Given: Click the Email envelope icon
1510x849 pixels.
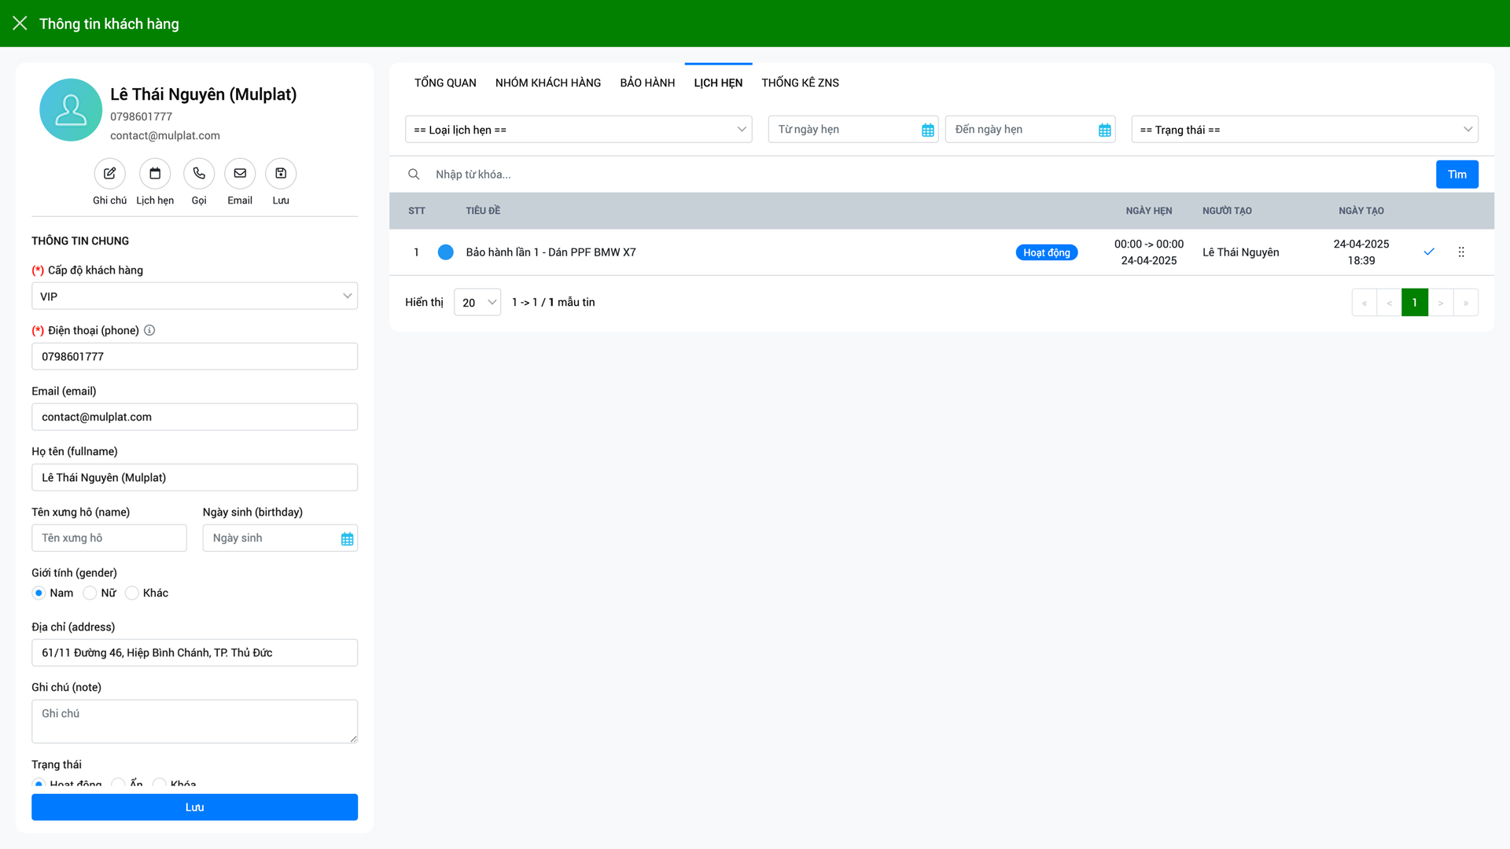Looking at the screenshot, I should tap(240, 174).
